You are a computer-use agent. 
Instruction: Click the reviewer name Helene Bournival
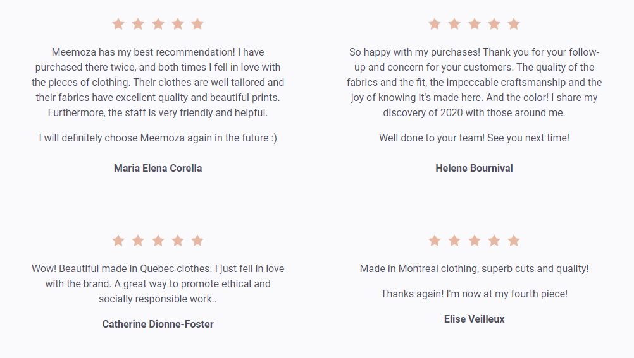(474, 168)
